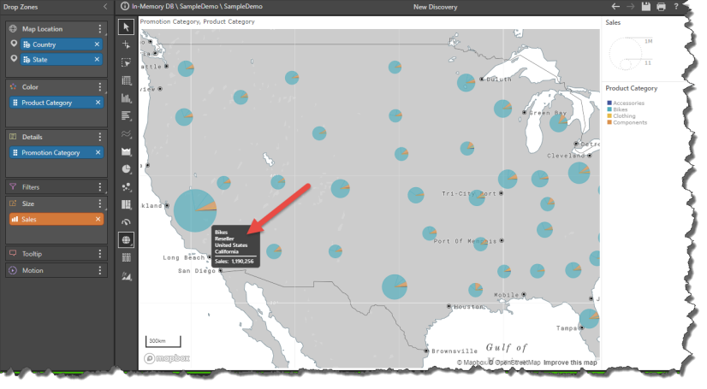Click the Bikes legend color swatch
The width and height of the screenshot is (707, 389).
tap(609, 109)
